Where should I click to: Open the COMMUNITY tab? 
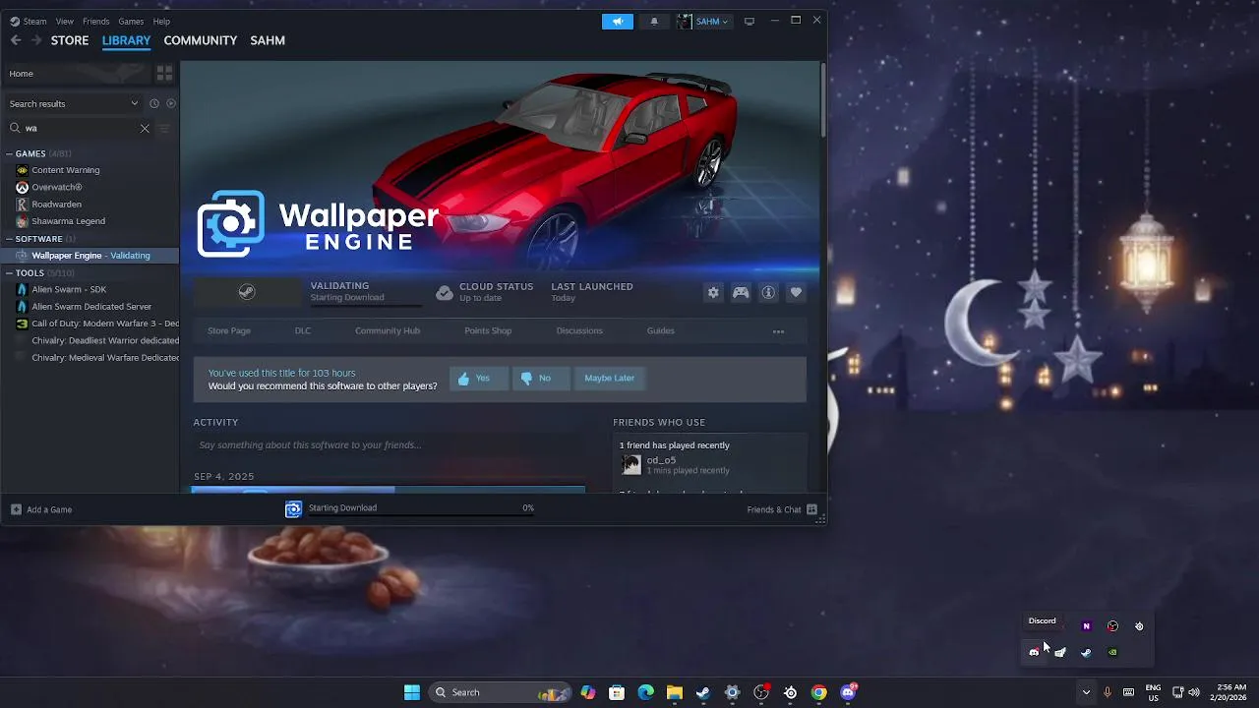coord(201,40)
